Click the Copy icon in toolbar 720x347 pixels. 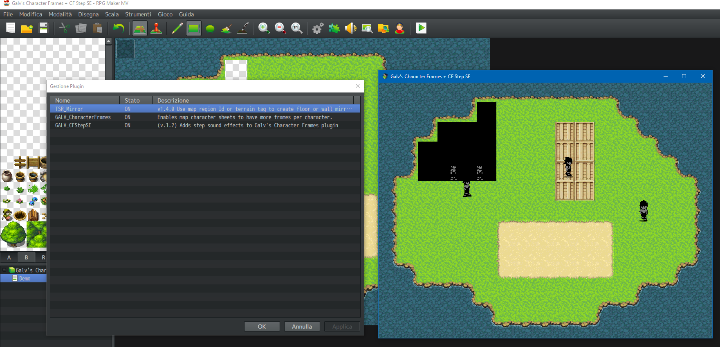pos(81,28)
